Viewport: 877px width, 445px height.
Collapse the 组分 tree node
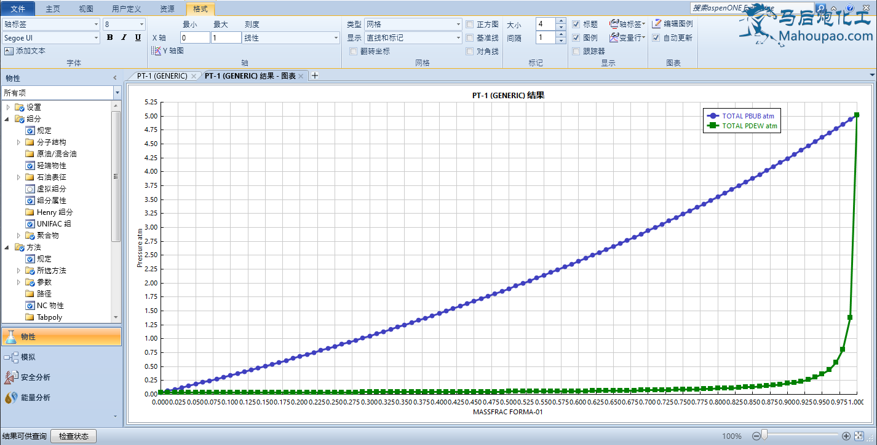8,119
